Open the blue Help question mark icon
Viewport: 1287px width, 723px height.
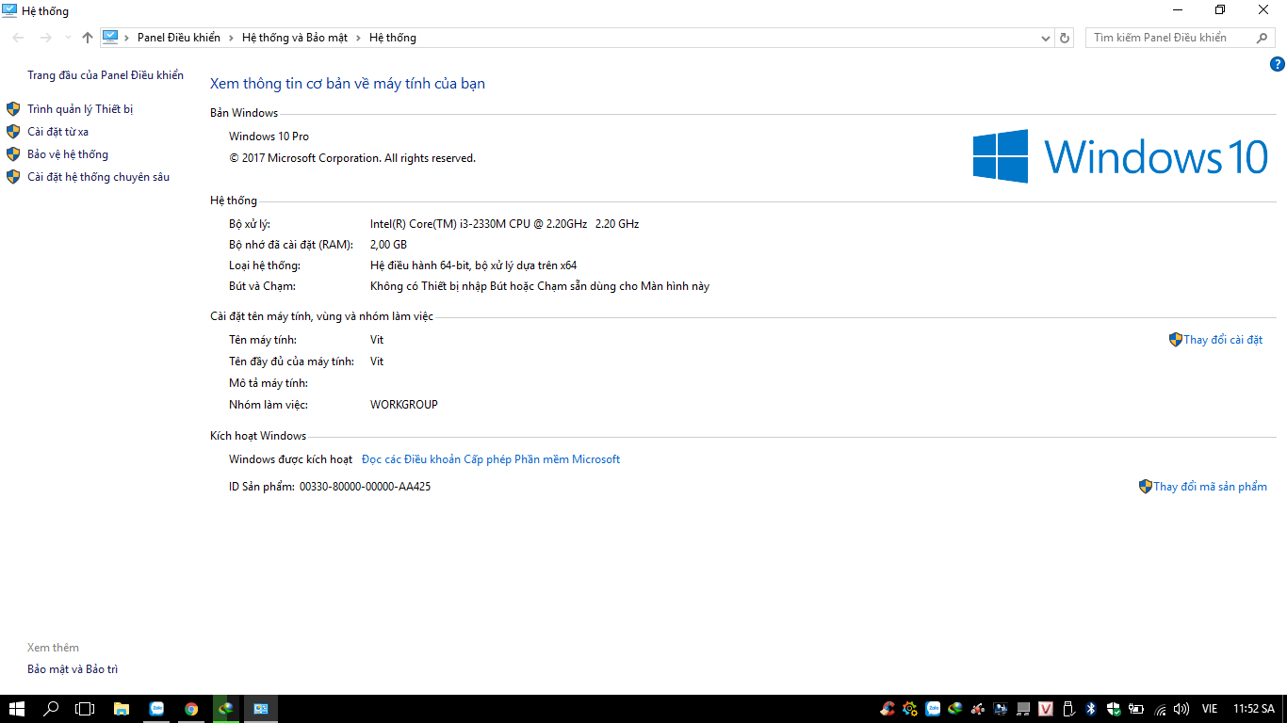pyautogui.click(x=1278, y=64)
